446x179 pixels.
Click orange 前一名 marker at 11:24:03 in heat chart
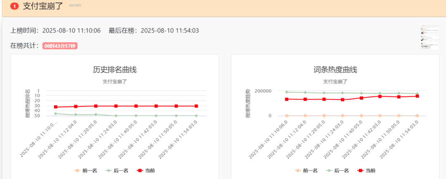click(x=342, y=116)
